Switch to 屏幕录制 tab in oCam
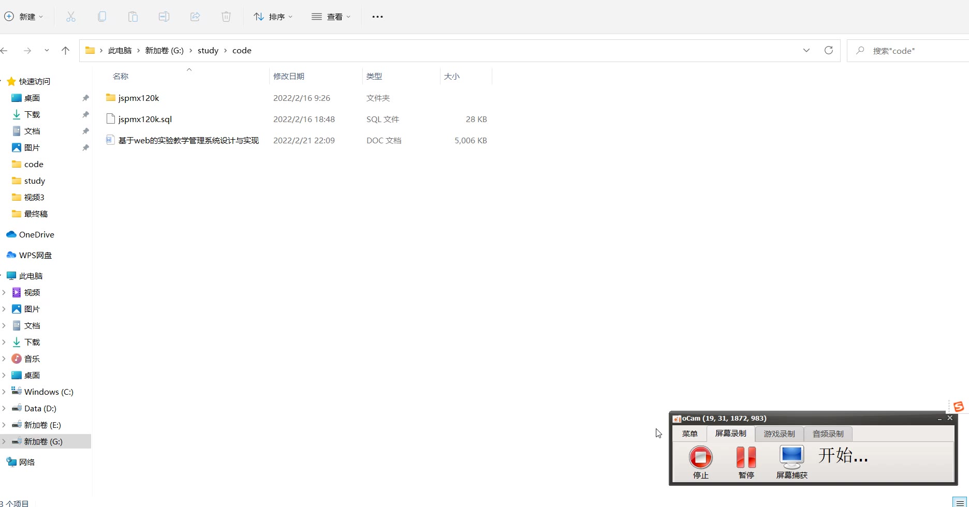Viewport: 969px width, 507px height. click(x=731, y=434)
